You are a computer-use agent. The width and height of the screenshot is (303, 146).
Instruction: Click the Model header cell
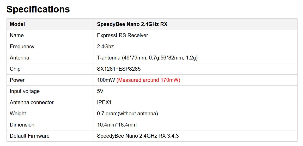[x=17, y=24]
